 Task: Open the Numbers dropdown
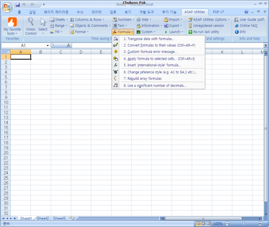124,19
